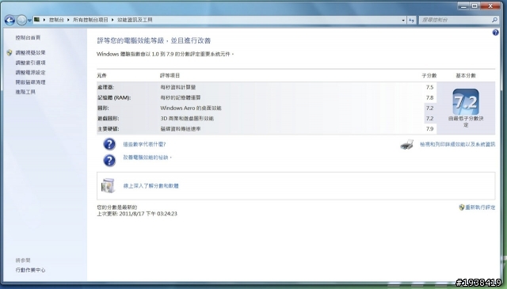Click the 7.8 memory subscore
This screenshot has width=507, height=289.
(429, 97)
